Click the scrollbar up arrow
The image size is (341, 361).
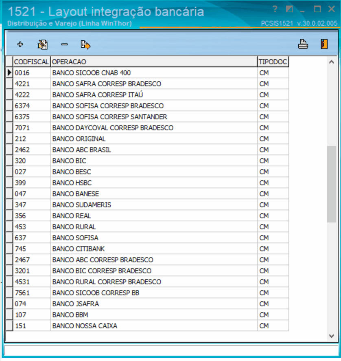331,62
